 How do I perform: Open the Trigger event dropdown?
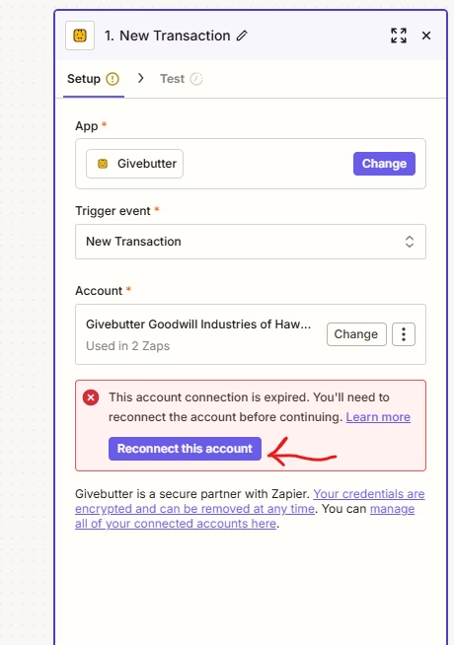[x=251, y=242]
